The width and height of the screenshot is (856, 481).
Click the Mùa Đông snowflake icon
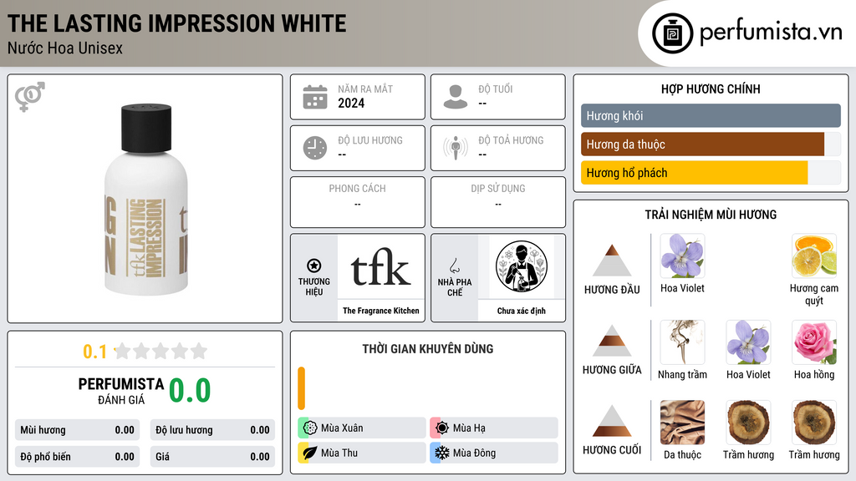pos(442,453)
